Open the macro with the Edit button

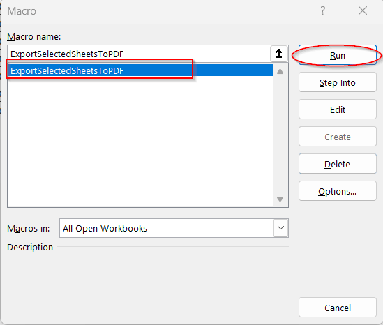click(x=338, y=109)
